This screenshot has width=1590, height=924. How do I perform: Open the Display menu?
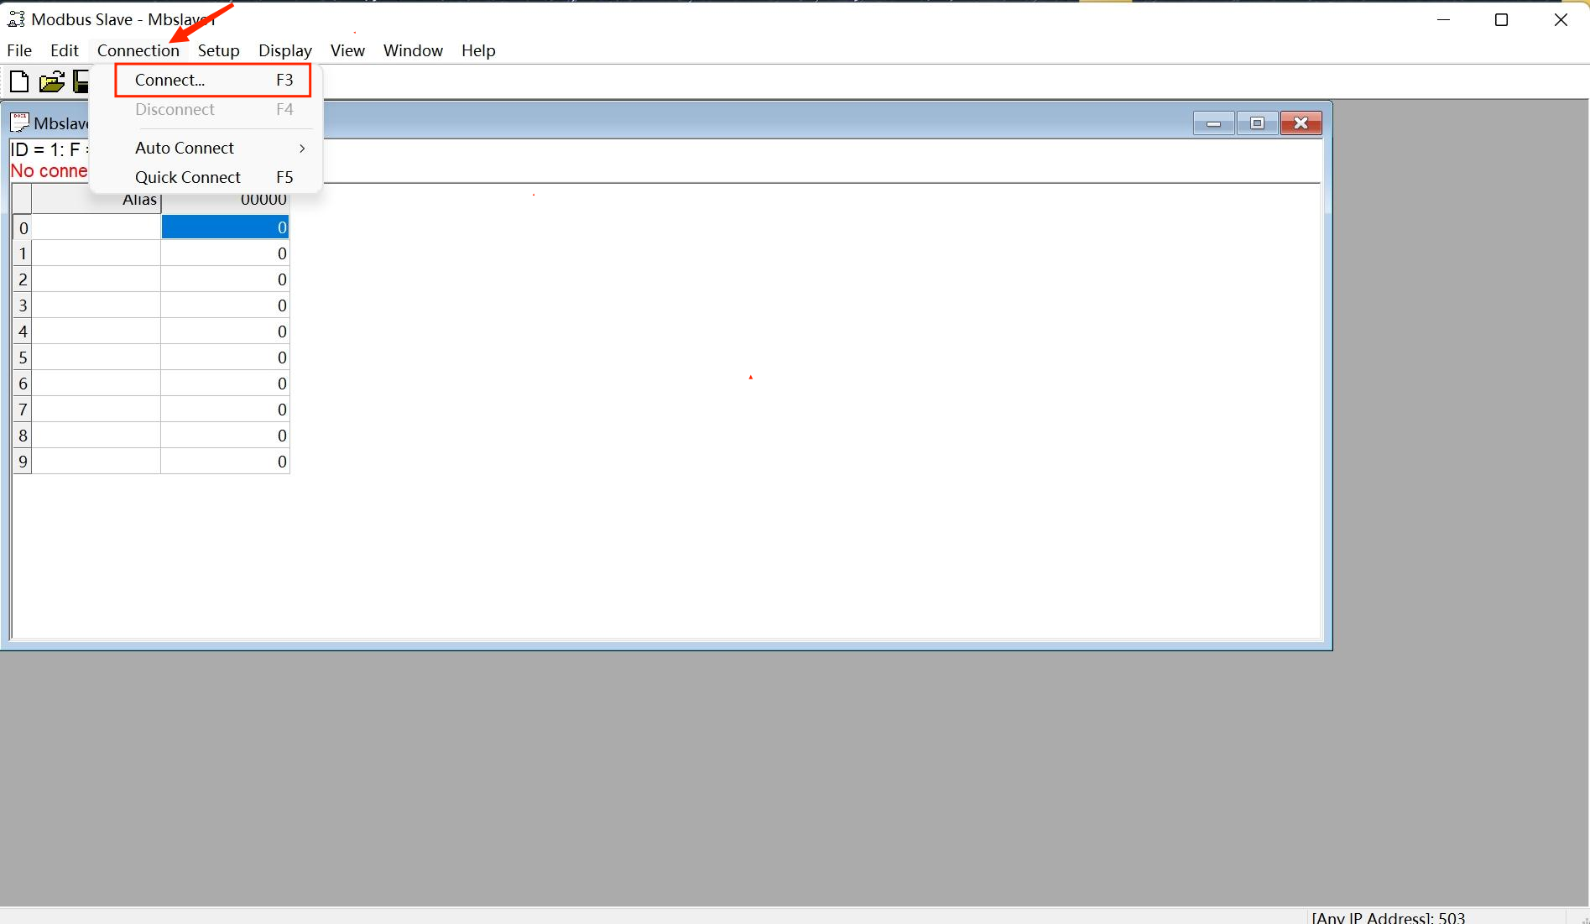tap(285, 50)
